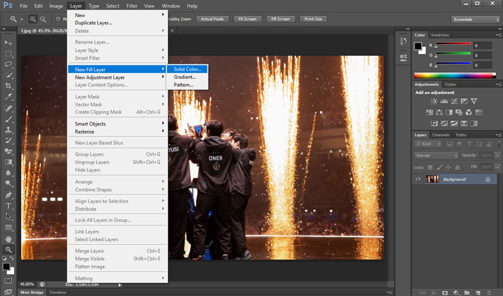Select the Crop tool
Viewport: 503px width, 296px height.
point(9,86)
